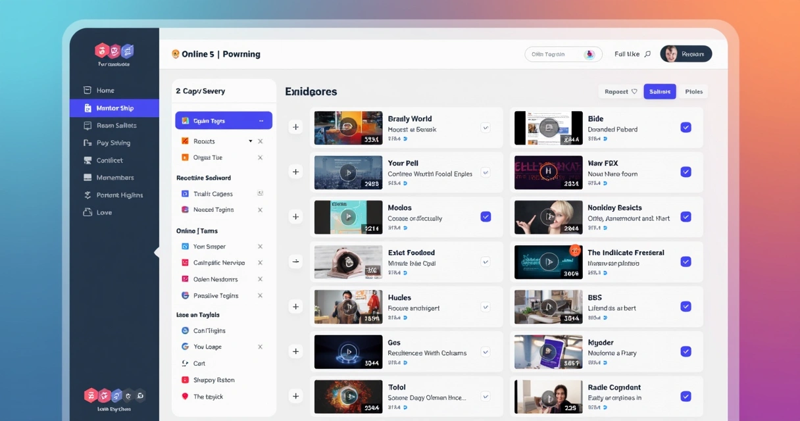This screenshot has height=421, width=800.
Task: Enable the BBS card checkbox
Action: [686, 306]
